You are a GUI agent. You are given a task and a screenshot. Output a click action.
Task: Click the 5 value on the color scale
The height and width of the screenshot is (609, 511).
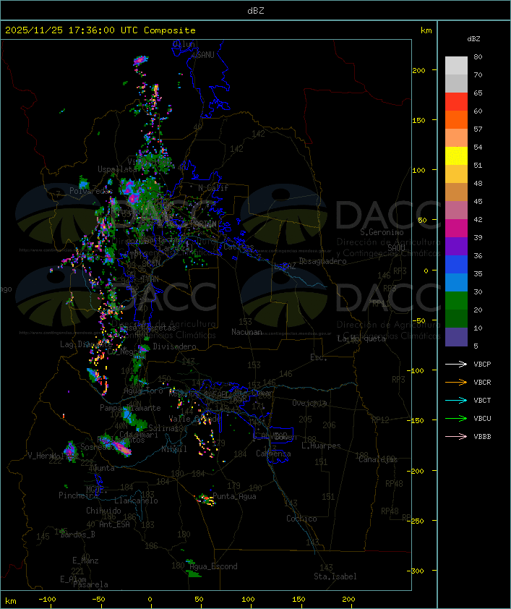click(476, 346)
